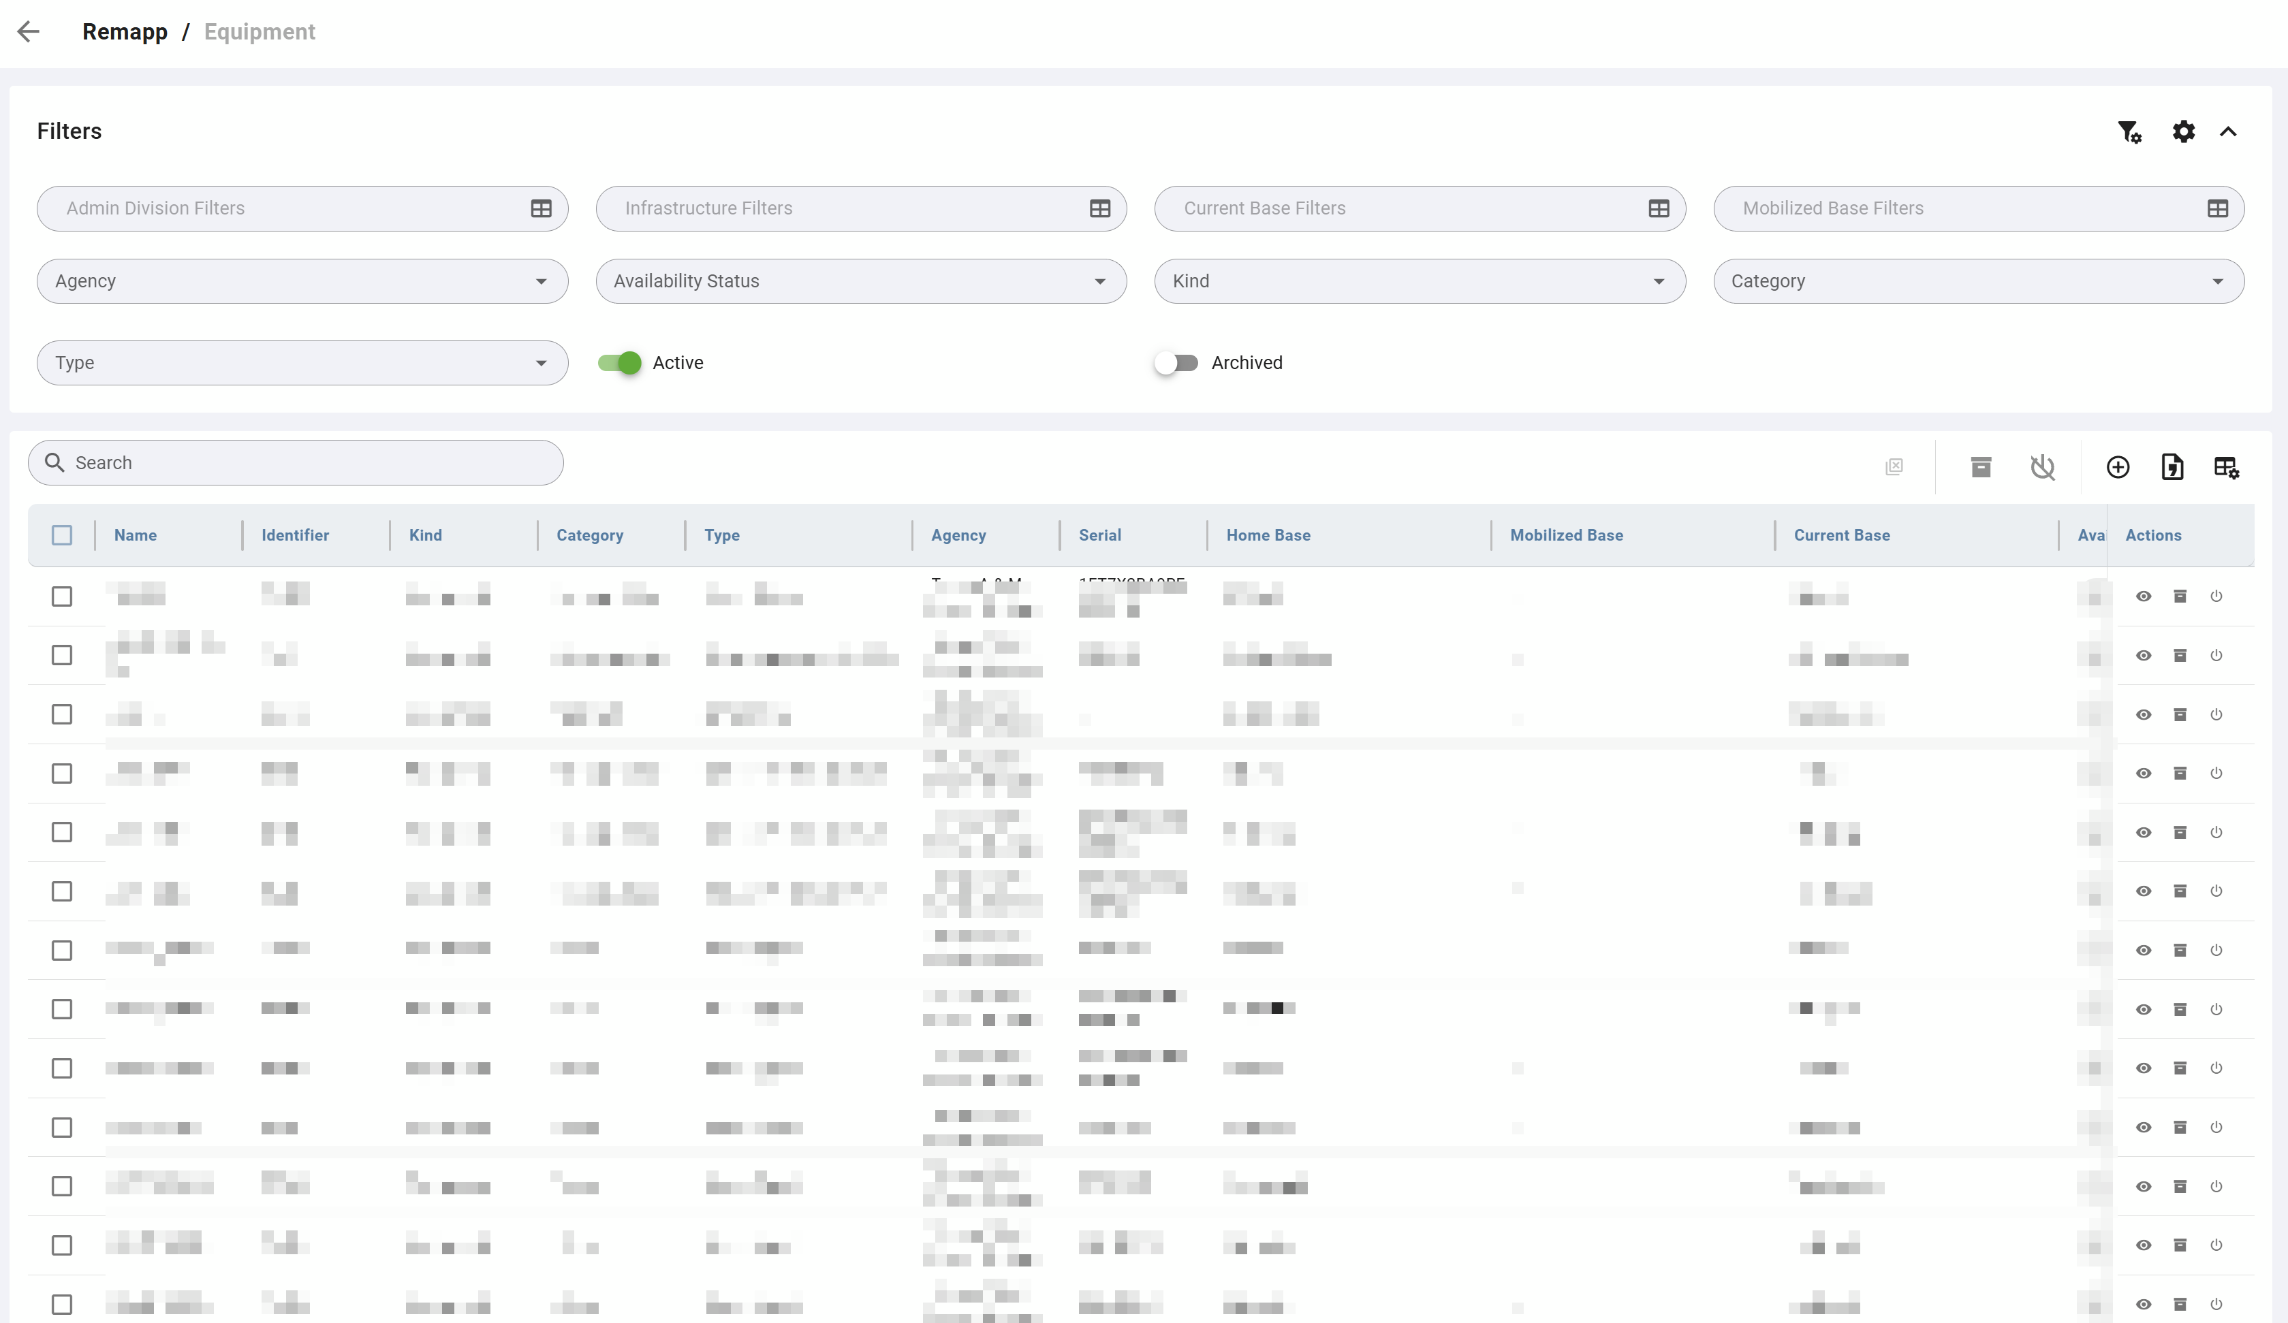Tick the second row's checkbox
The width and height of the screenshot is (2288, 1323).
62,655
